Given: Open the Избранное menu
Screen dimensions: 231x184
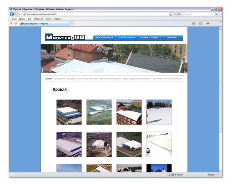Looking at the screenshot, I should [x=38, y=19].
